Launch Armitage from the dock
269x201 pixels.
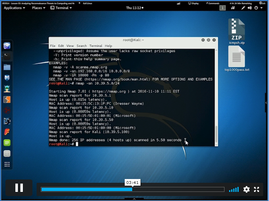pos(7,89)
